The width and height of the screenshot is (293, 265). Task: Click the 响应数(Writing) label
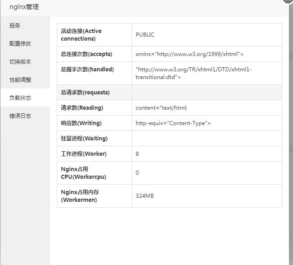tap(81, 123)
